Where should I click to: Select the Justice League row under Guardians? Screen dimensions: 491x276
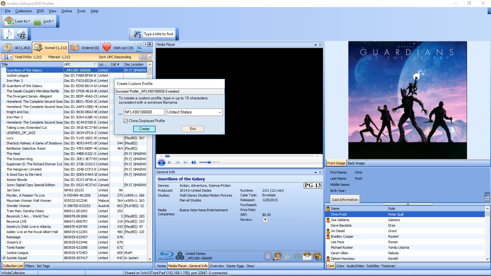74,75
